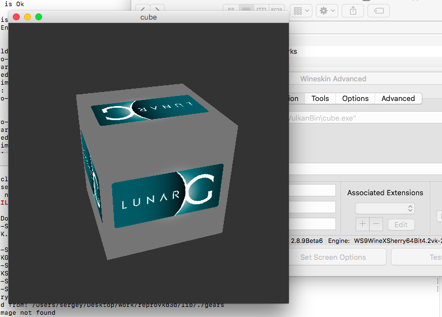Click terminal line 'is Ok' at top
Image resolution: width=442 pixels, height=317 pixels.
point(14,4)
